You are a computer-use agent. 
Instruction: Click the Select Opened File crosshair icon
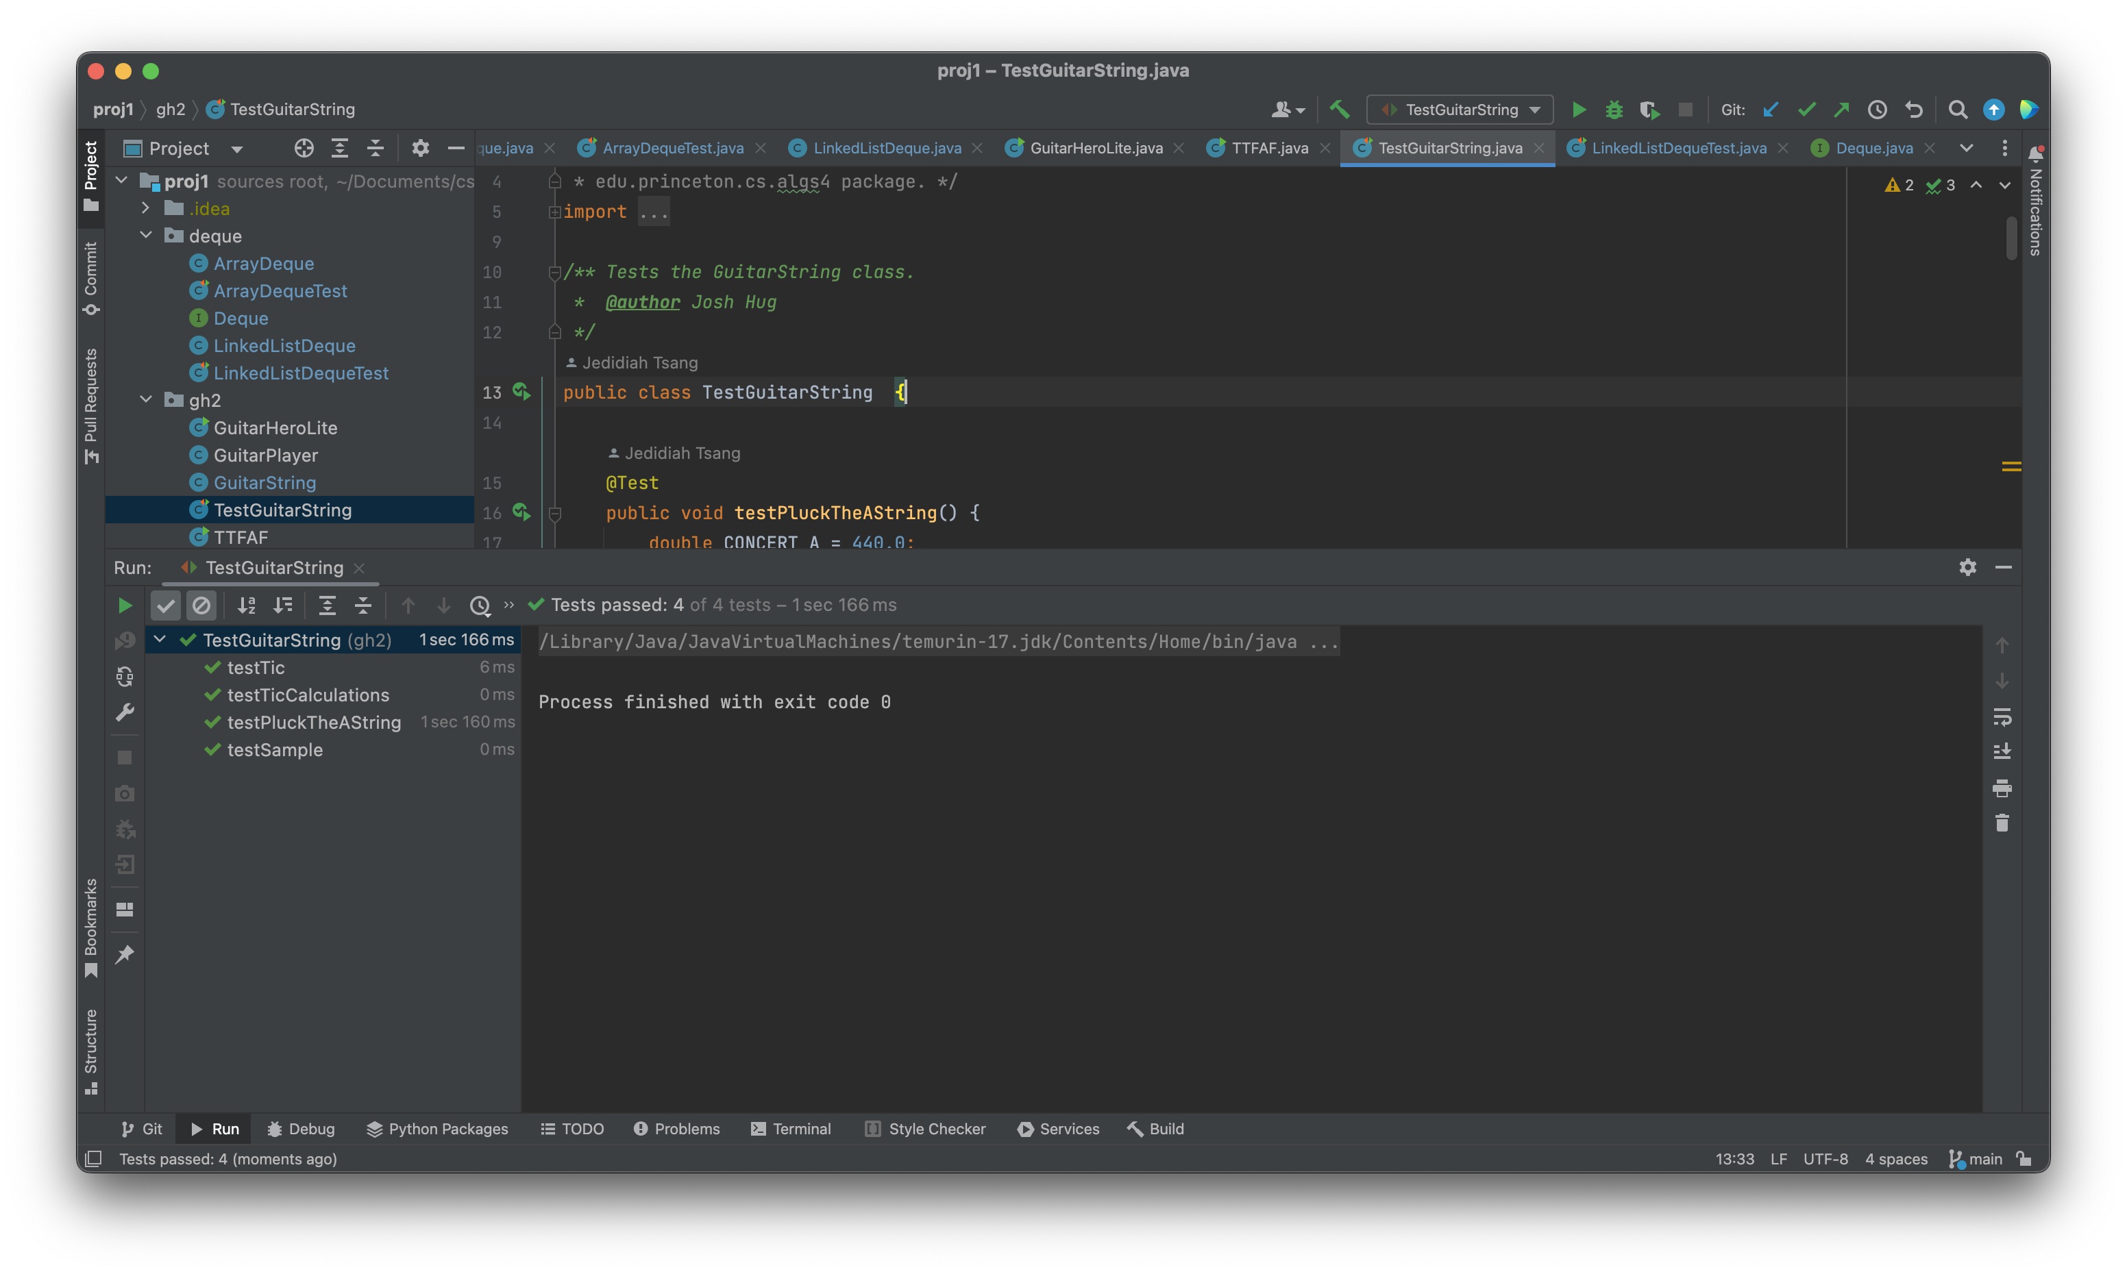(x=303, y=149)
